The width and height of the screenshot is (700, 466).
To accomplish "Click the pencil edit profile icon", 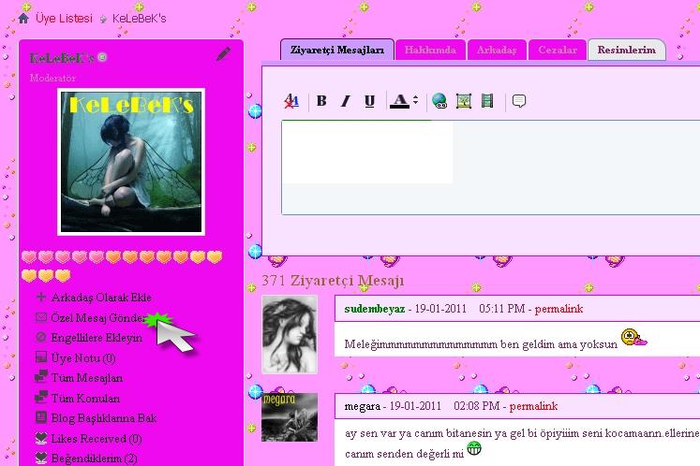I will [223, 54].
